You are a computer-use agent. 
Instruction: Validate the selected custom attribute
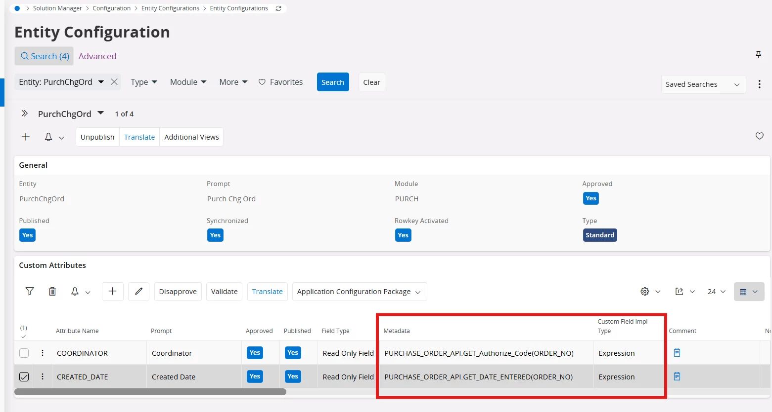(x=225, y=292)
